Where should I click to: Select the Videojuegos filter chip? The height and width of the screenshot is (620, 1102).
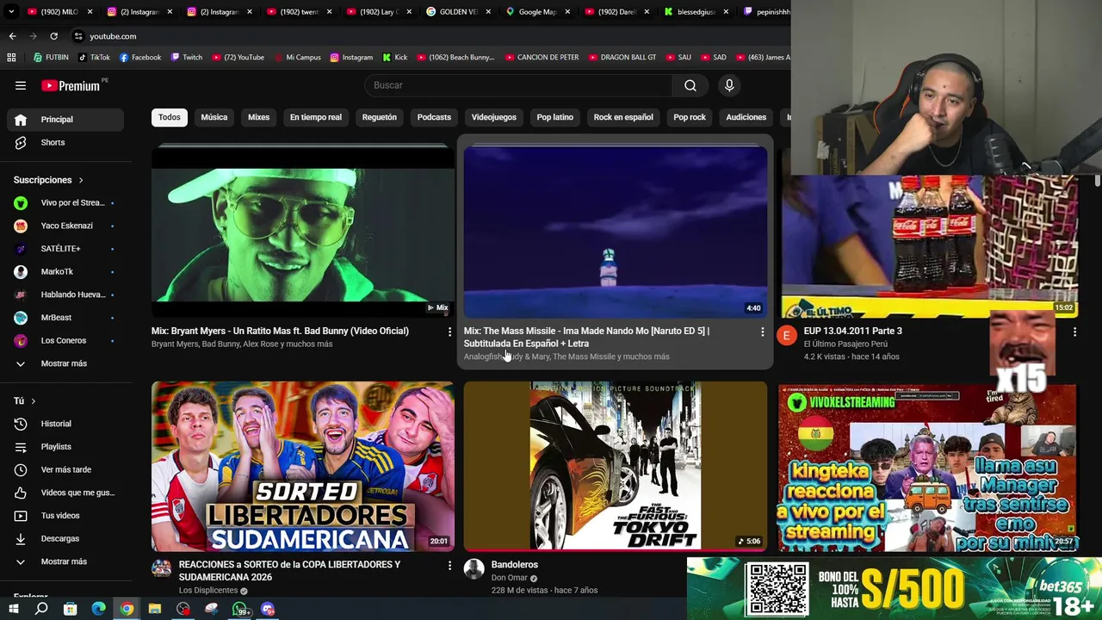tap(494, 117)
